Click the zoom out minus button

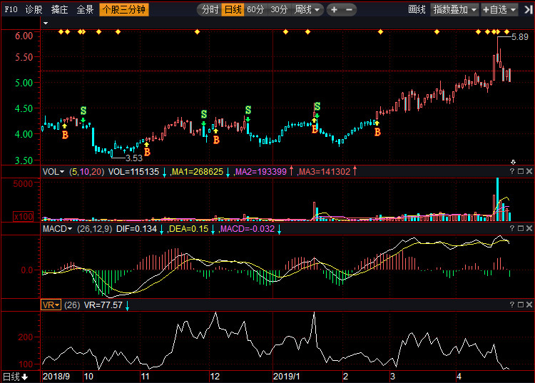(x=350, y=10)
